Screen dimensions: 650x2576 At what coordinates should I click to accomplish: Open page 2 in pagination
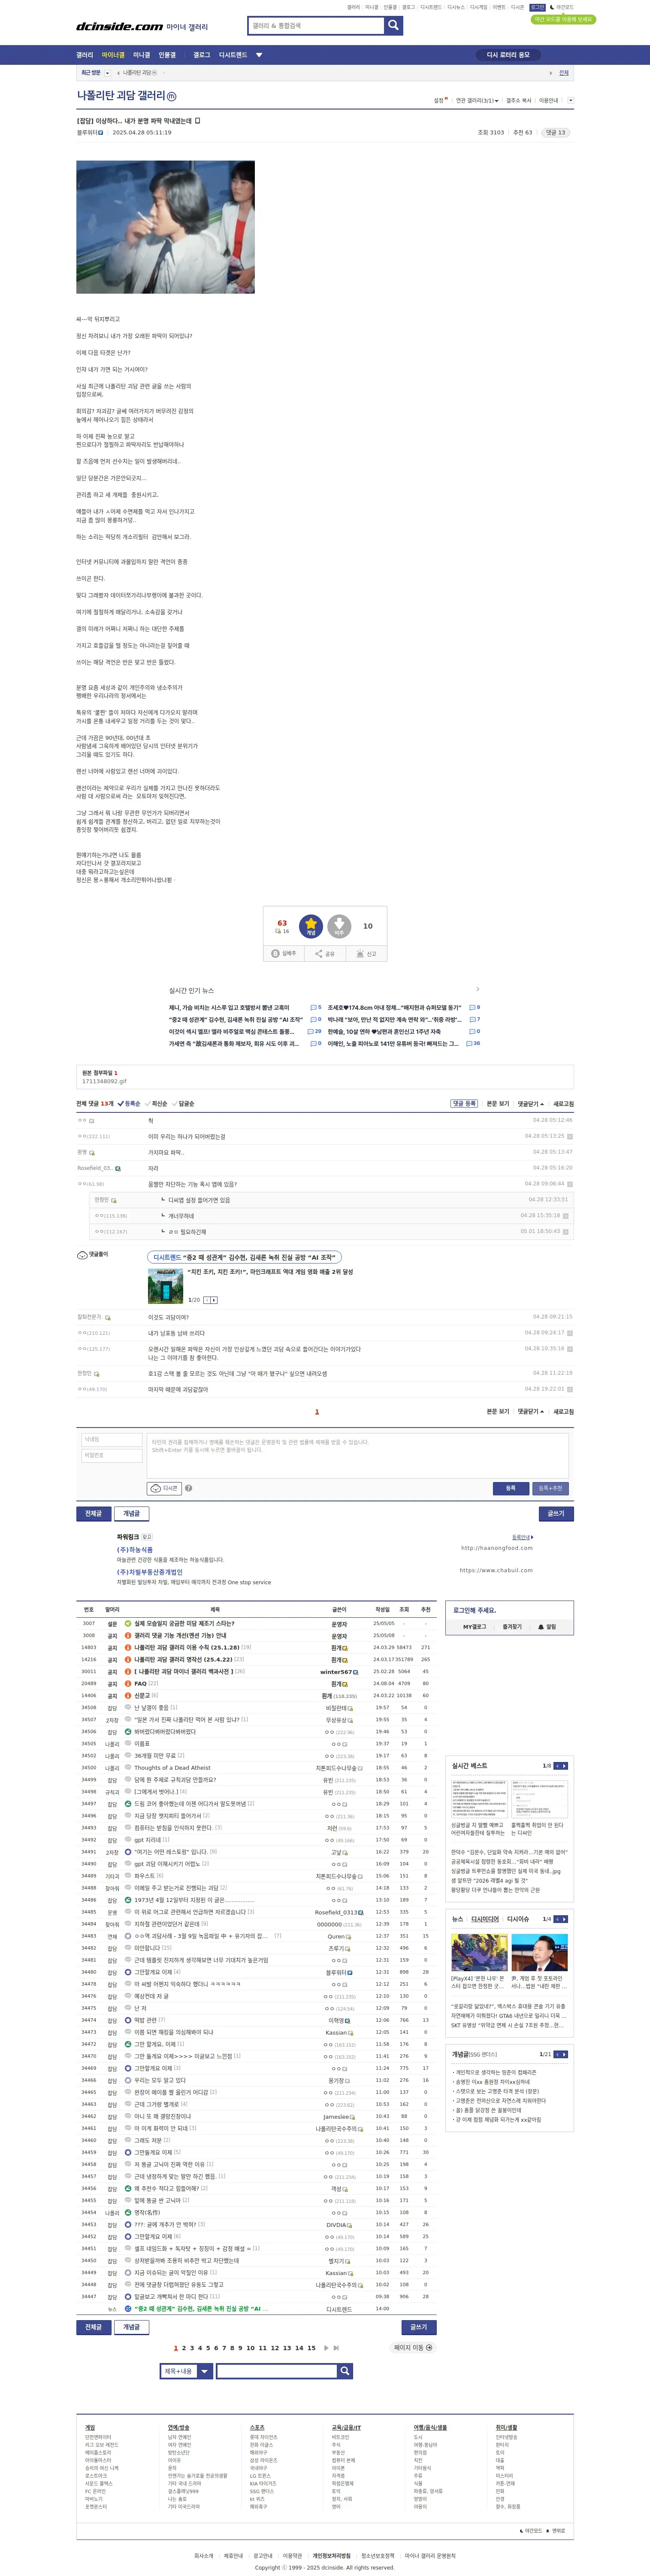[x=183, y=2348]
